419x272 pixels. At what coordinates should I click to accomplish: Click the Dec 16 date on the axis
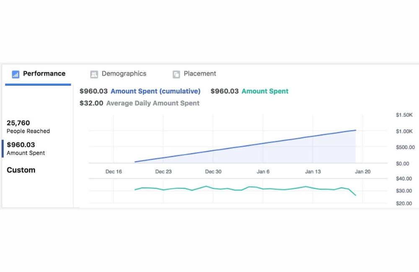click(114, 172)
